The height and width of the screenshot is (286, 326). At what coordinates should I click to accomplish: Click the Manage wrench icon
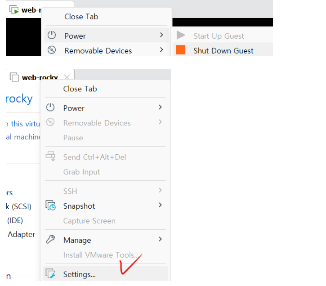point(50,239)
